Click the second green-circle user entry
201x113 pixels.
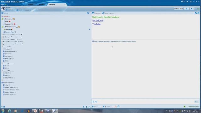coord(11,27)
